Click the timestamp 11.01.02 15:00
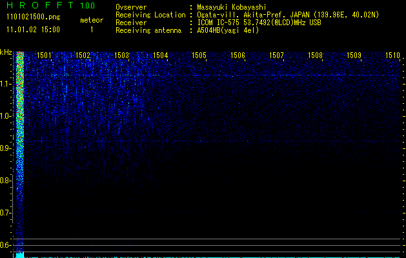406x258 pixels. [x=33, y=30]
